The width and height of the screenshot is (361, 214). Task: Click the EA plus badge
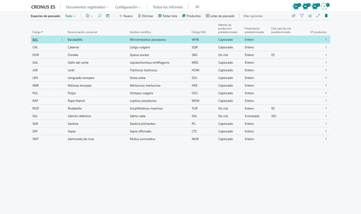(297, 6)
